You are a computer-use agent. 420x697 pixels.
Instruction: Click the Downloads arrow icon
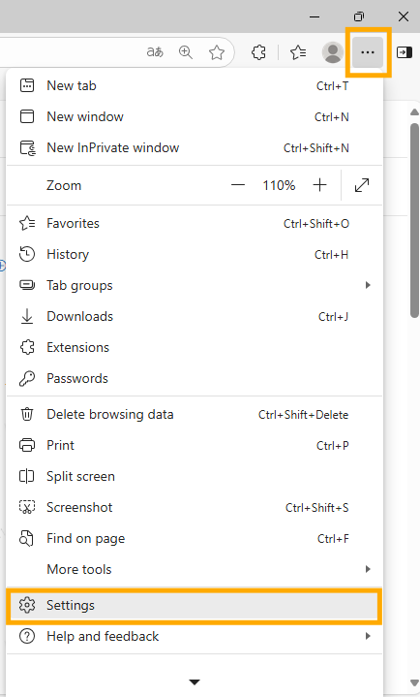pos(27,316)
